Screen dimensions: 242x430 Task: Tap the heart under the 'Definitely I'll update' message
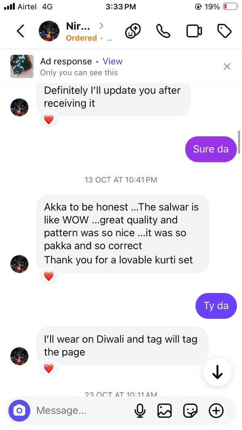(48, 120)
